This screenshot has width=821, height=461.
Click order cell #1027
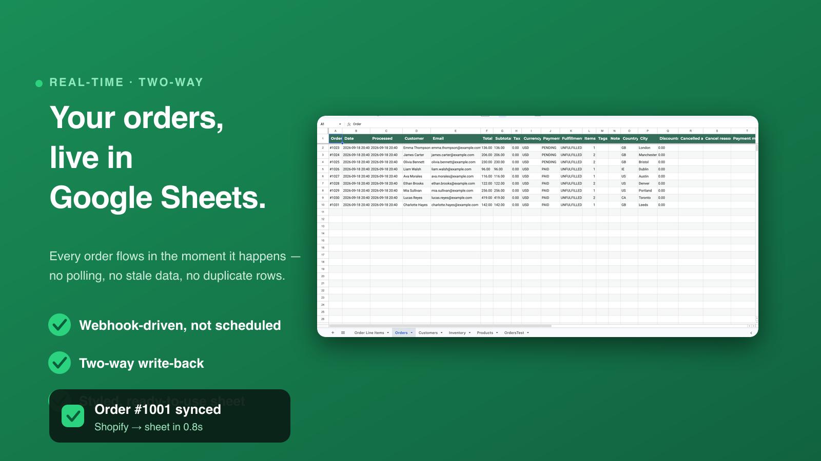pyautogui.click(x=335, y=176)
